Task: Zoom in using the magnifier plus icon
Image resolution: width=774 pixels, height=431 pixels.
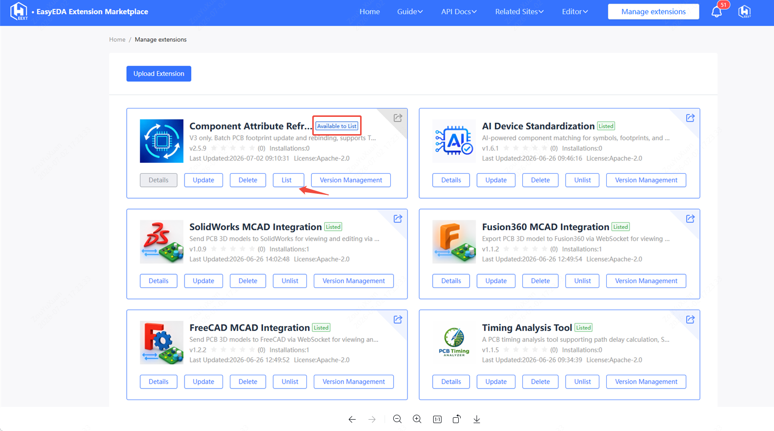Action: click(417, 419)
